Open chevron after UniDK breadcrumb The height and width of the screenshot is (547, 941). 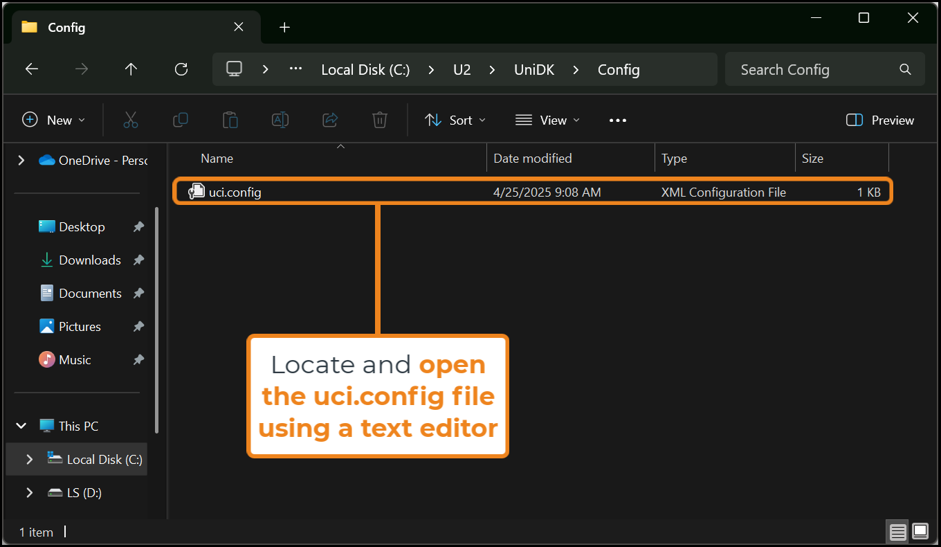tap(576, 69)
